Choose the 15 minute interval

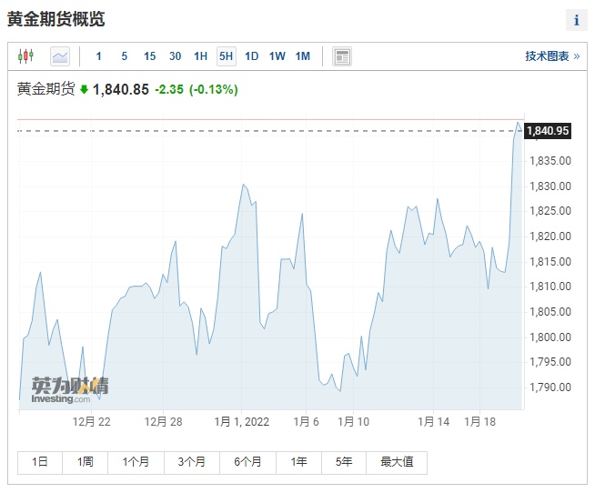[149, 56]
